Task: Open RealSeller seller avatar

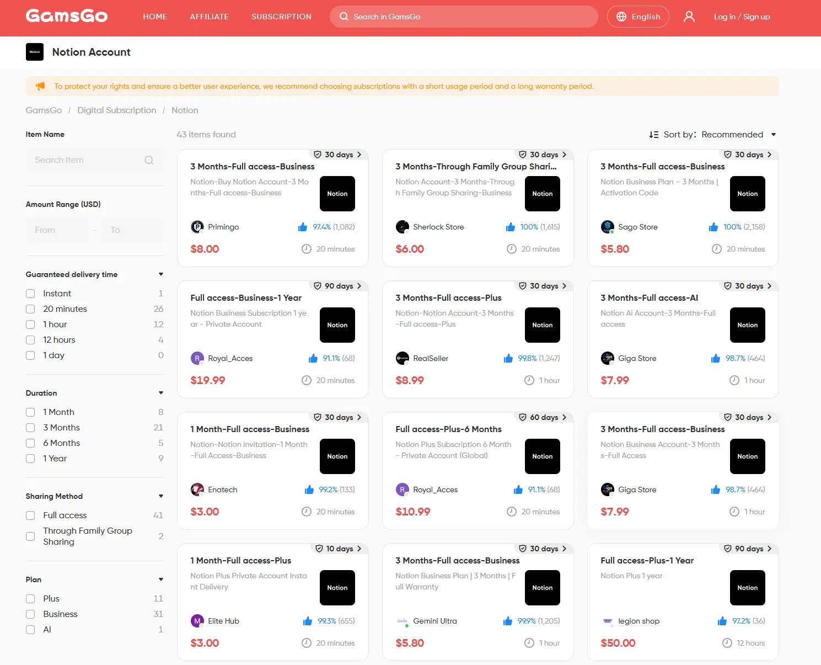Action: (403, 358)
